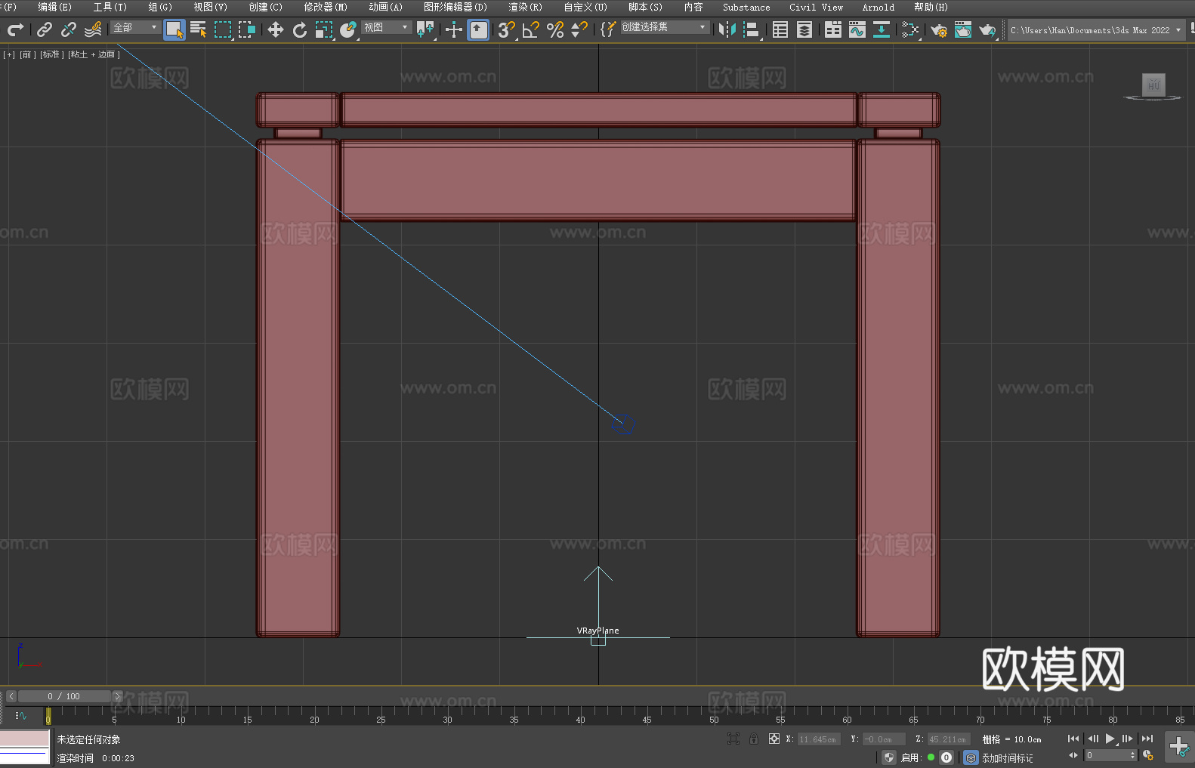The width and height of the screenshot is (1195, 768).
Task: Toggle Selection Lock padlock icon
Action: (x=754, y=739)
